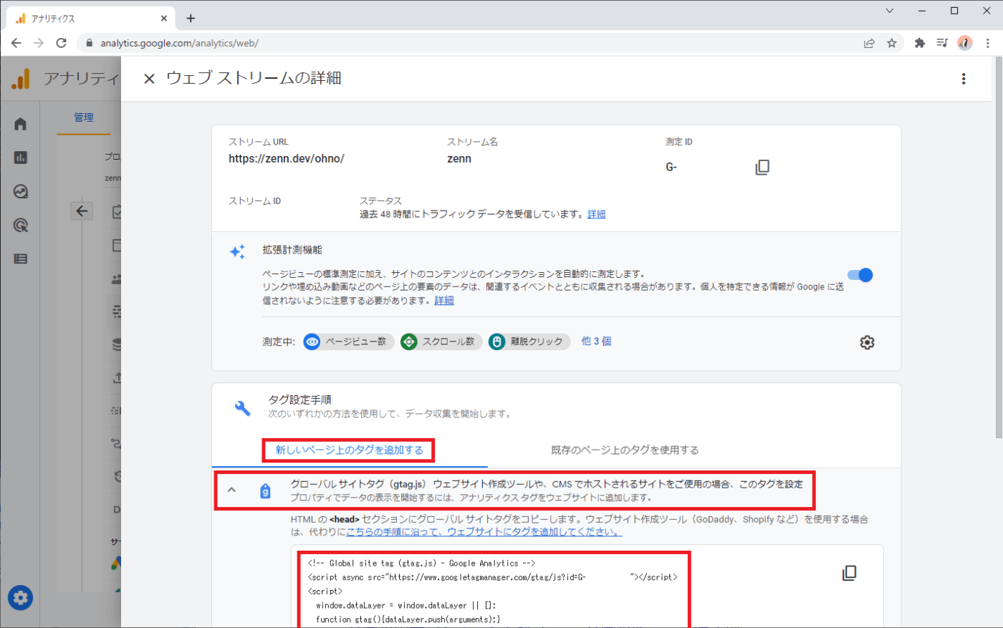Show the 他 3 個 measurements link
1003x628 pixels.
click(596, 342)
